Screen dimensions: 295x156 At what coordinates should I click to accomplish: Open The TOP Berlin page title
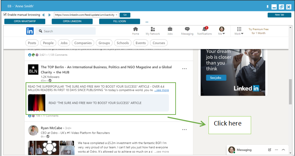(x=106, y=70)
